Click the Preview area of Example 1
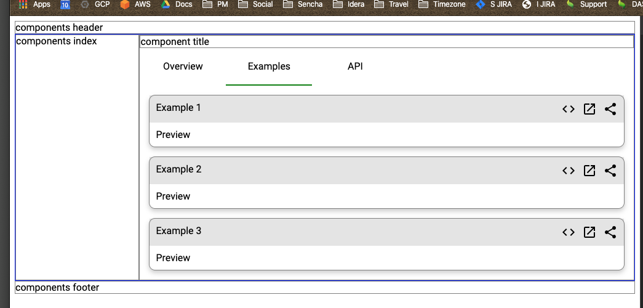This screenshot has height=308, width=643. tap(386, 135)
